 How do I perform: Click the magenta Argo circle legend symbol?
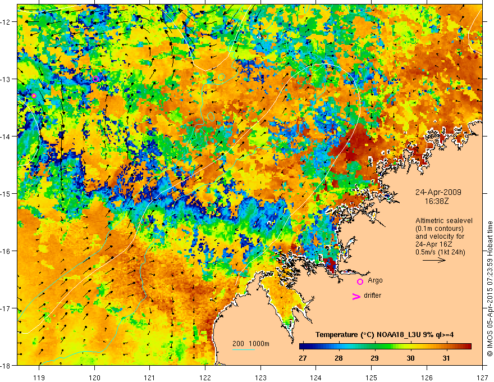tap(360, 281)
